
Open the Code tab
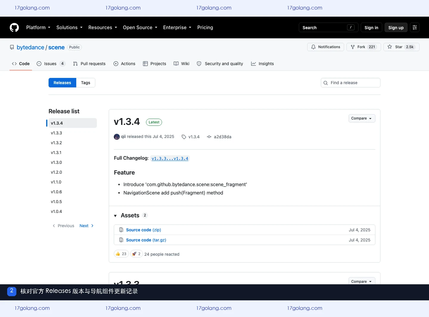(x=21, y=64)
